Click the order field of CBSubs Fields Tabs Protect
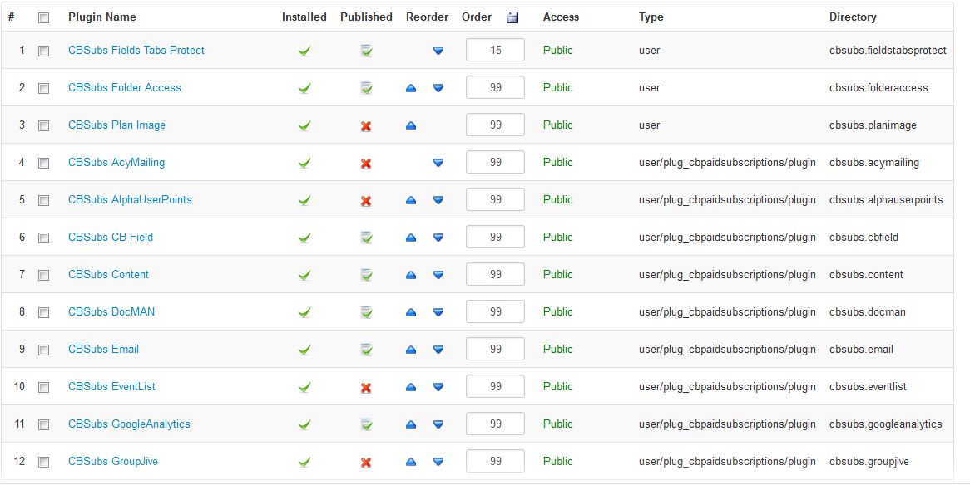 495,50
